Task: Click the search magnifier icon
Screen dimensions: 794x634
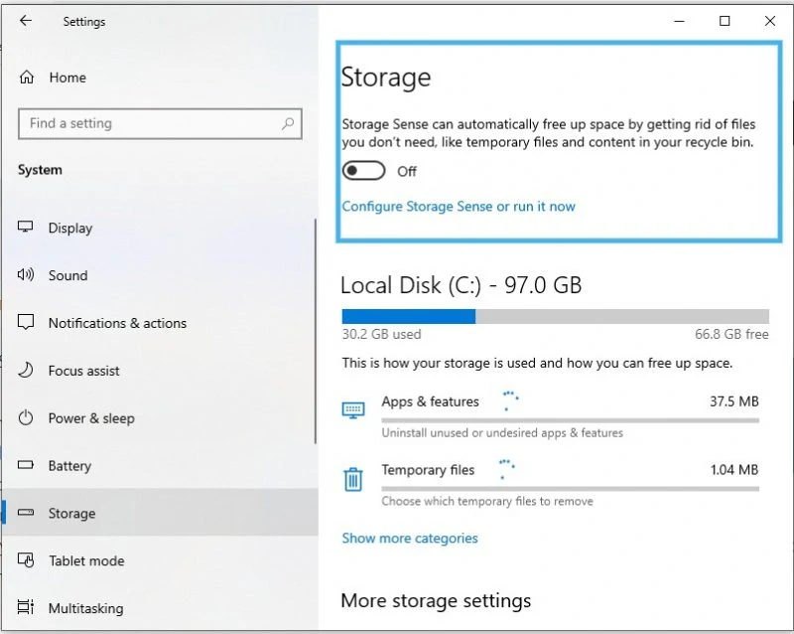Action: point(288,123)
